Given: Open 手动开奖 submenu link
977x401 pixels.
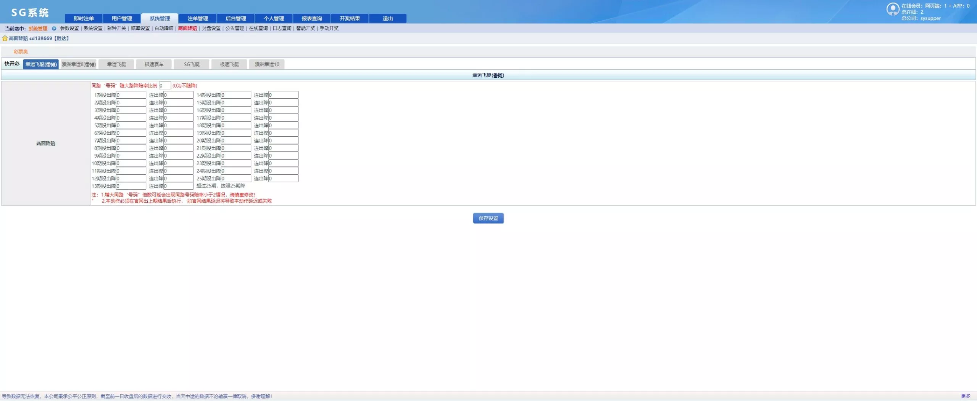Looking at the screenshot, I should coord(329,29).
